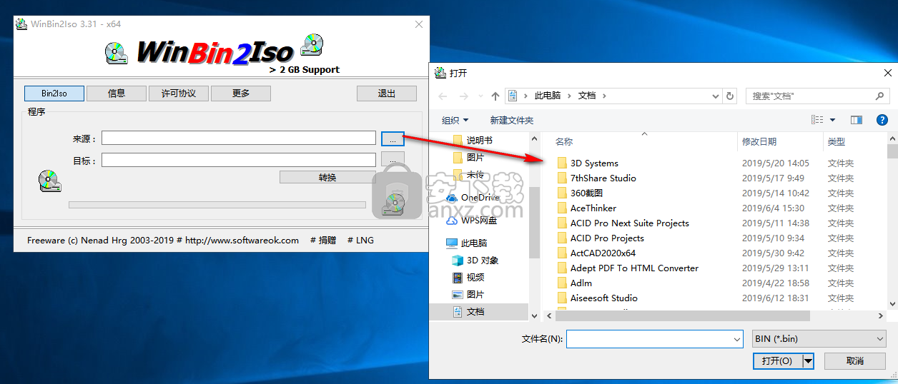Screen dimensions: 898x384
Task: Click the 目标 target path field
Action: coord(239,160)
